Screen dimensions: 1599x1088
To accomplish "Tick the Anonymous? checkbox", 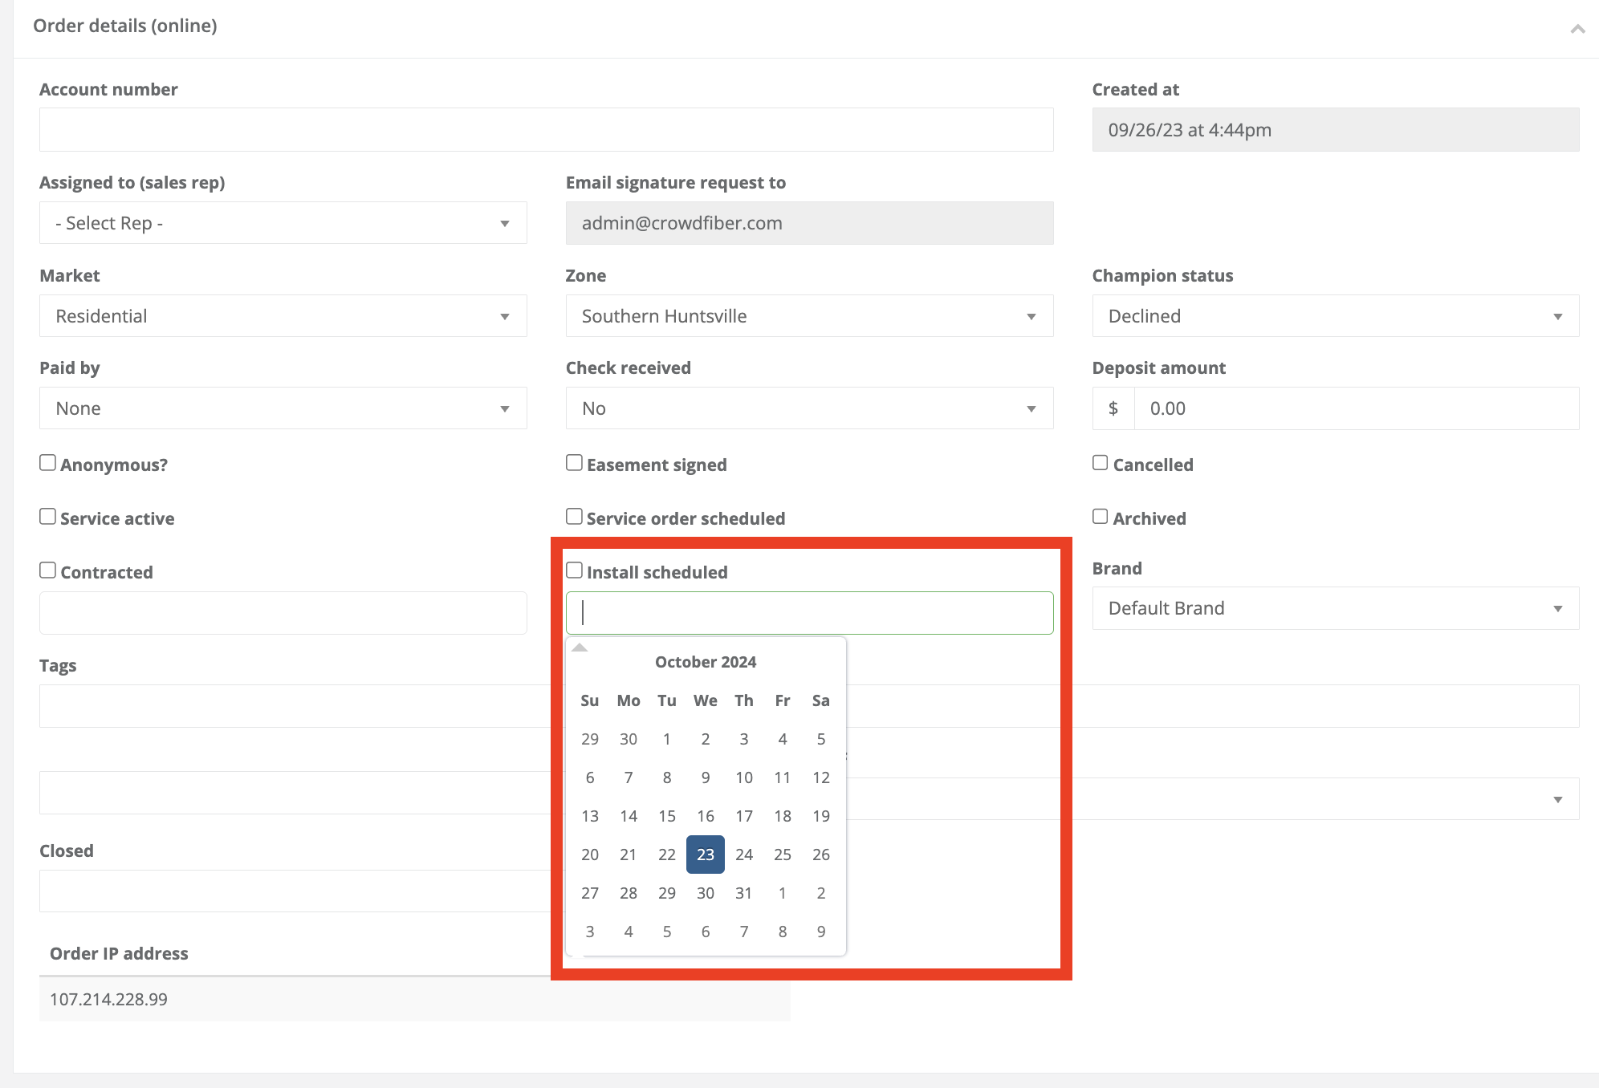I will [x=48, y=463].
